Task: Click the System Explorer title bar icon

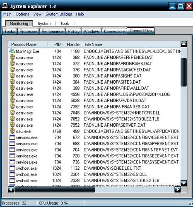Action: click(5, 6)
